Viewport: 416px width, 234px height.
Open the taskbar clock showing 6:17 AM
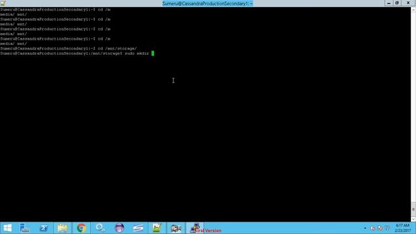pos(403,228)
